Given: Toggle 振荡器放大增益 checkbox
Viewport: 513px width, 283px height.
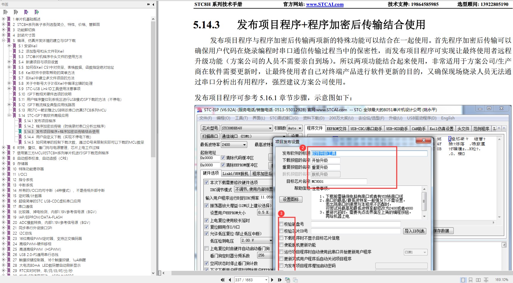Looking at the screenshot, I should click(207, 205).
